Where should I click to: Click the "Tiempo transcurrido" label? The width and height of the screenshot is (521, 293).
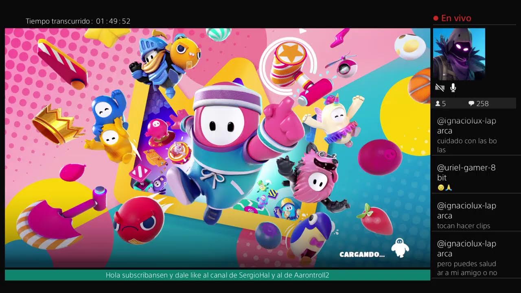pos(58,21)
